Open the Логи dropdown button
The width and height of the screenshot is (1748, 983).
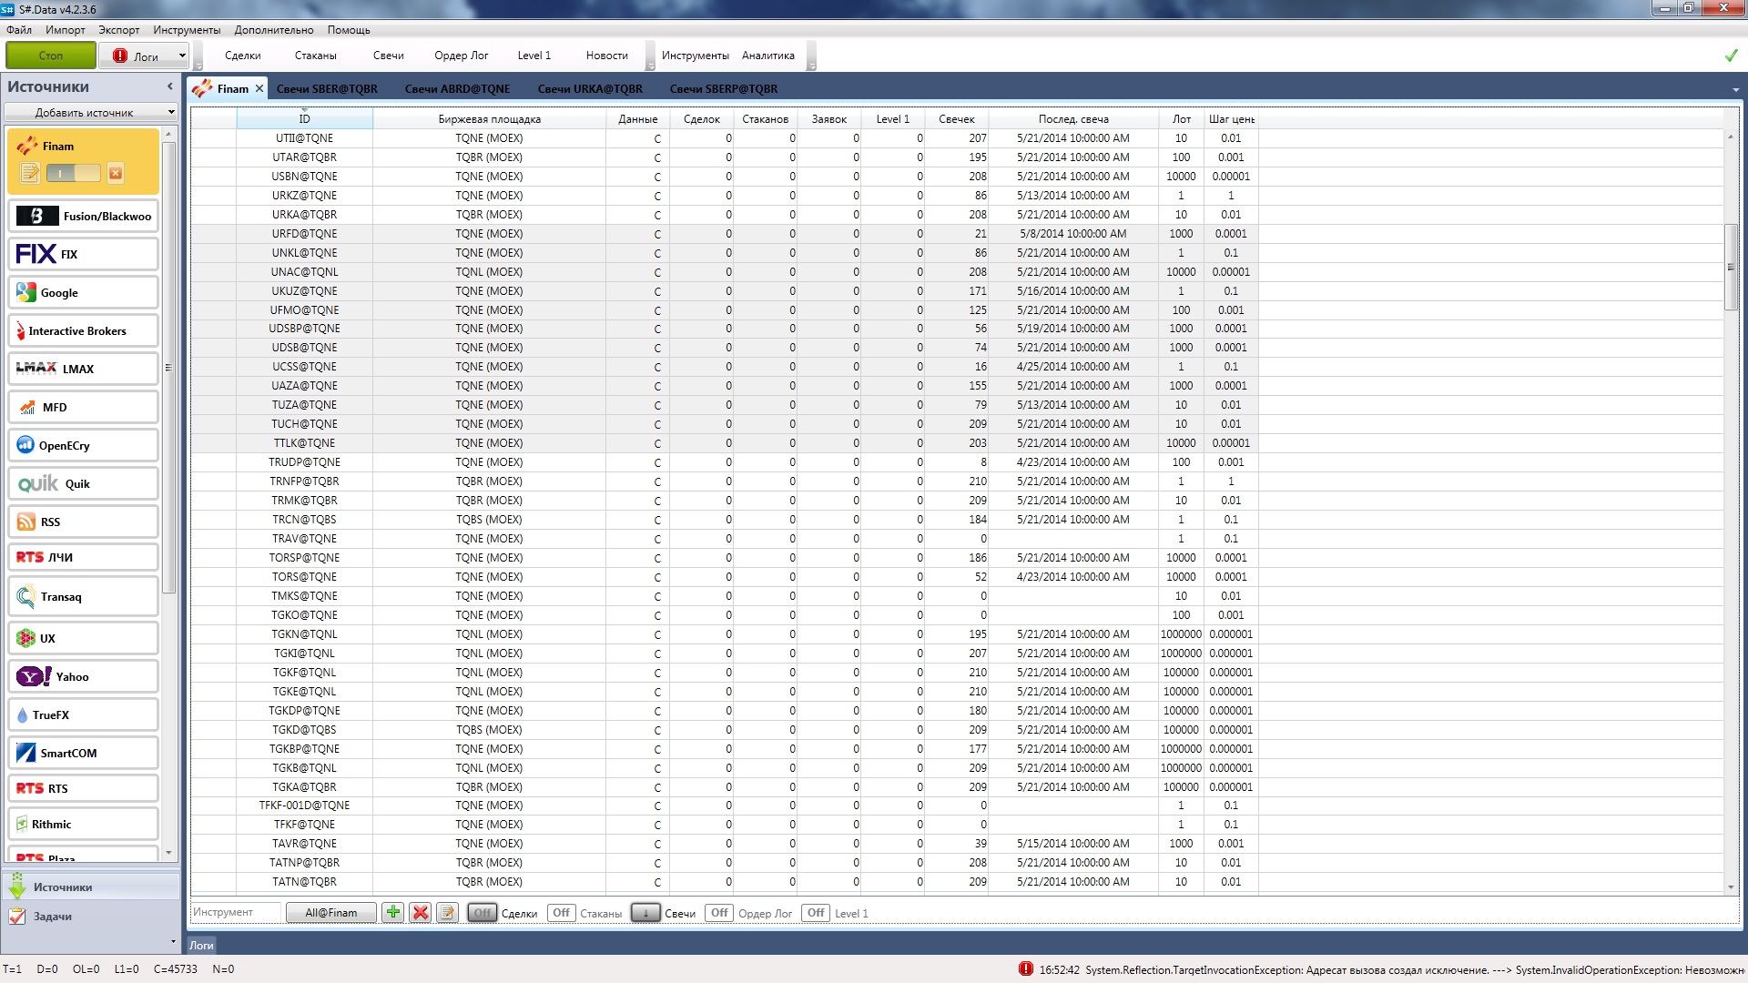[146, 56]
